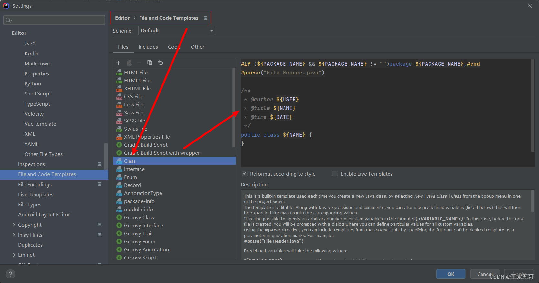
Task: Click the Create Child Template File icon
Action: [x=129, y=63]
